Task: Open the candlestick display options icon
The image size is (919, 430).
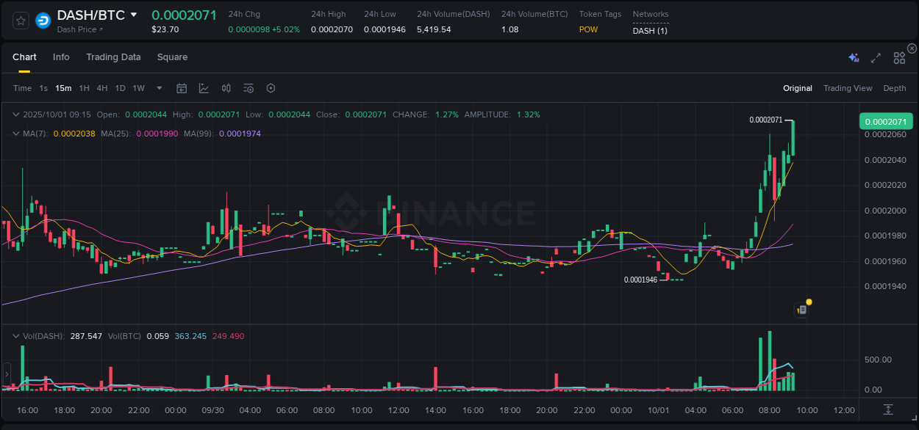Action: pos(226,87)
